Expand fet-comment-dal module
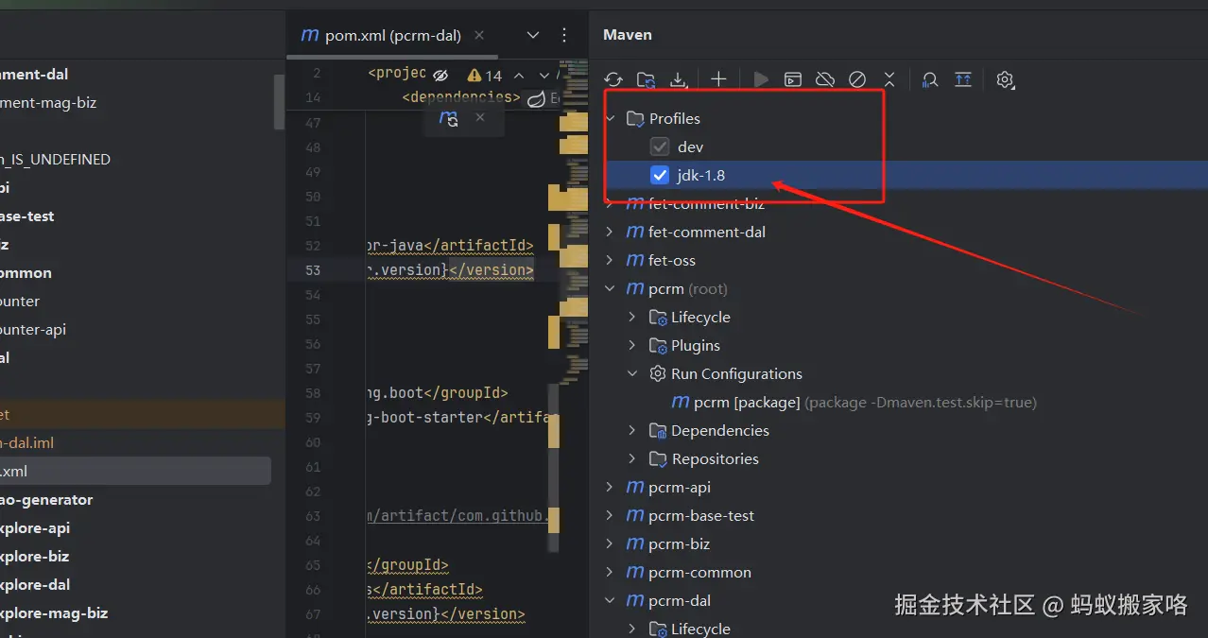This screenshot has height=638, width=1208. coord(611,232)
